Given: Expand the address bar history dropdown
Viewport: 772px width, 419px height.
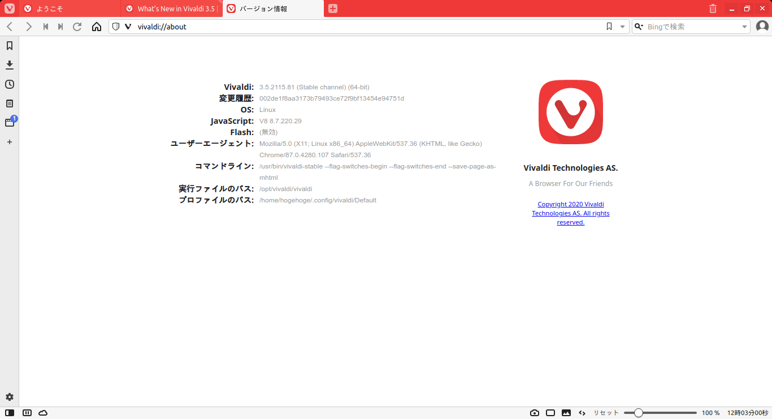Looking at the screenshot, I should (x=622, y=27).
